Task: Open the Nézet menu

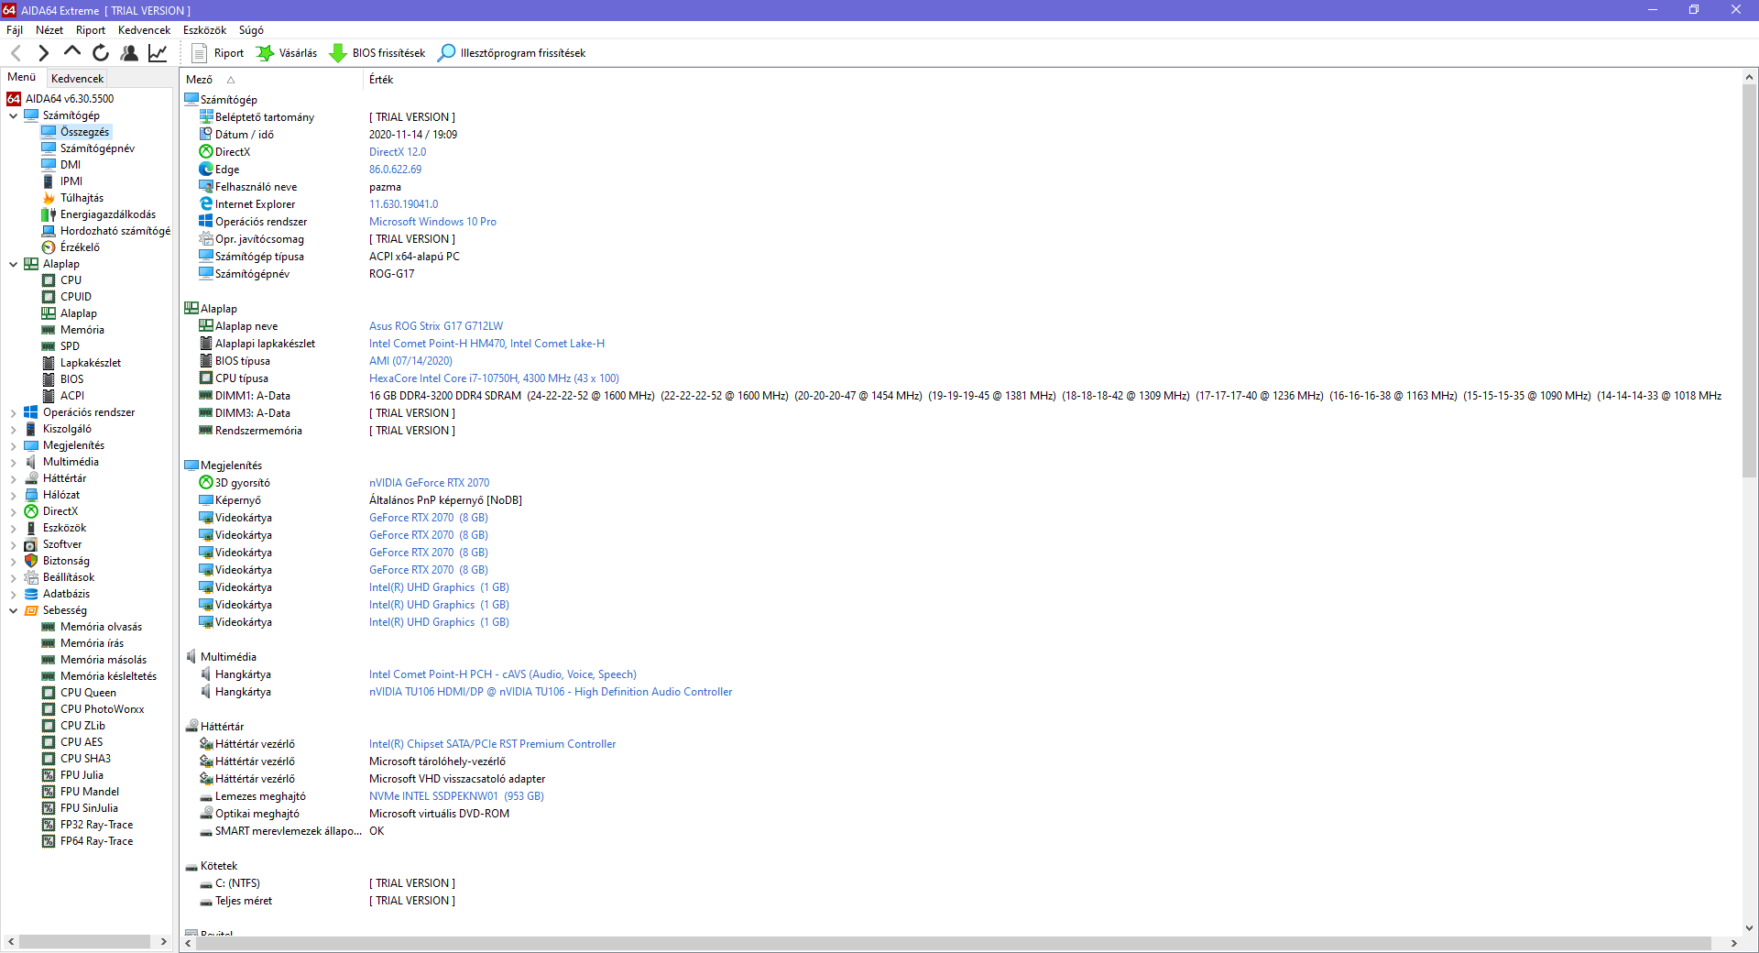Action: pos(49,30)
